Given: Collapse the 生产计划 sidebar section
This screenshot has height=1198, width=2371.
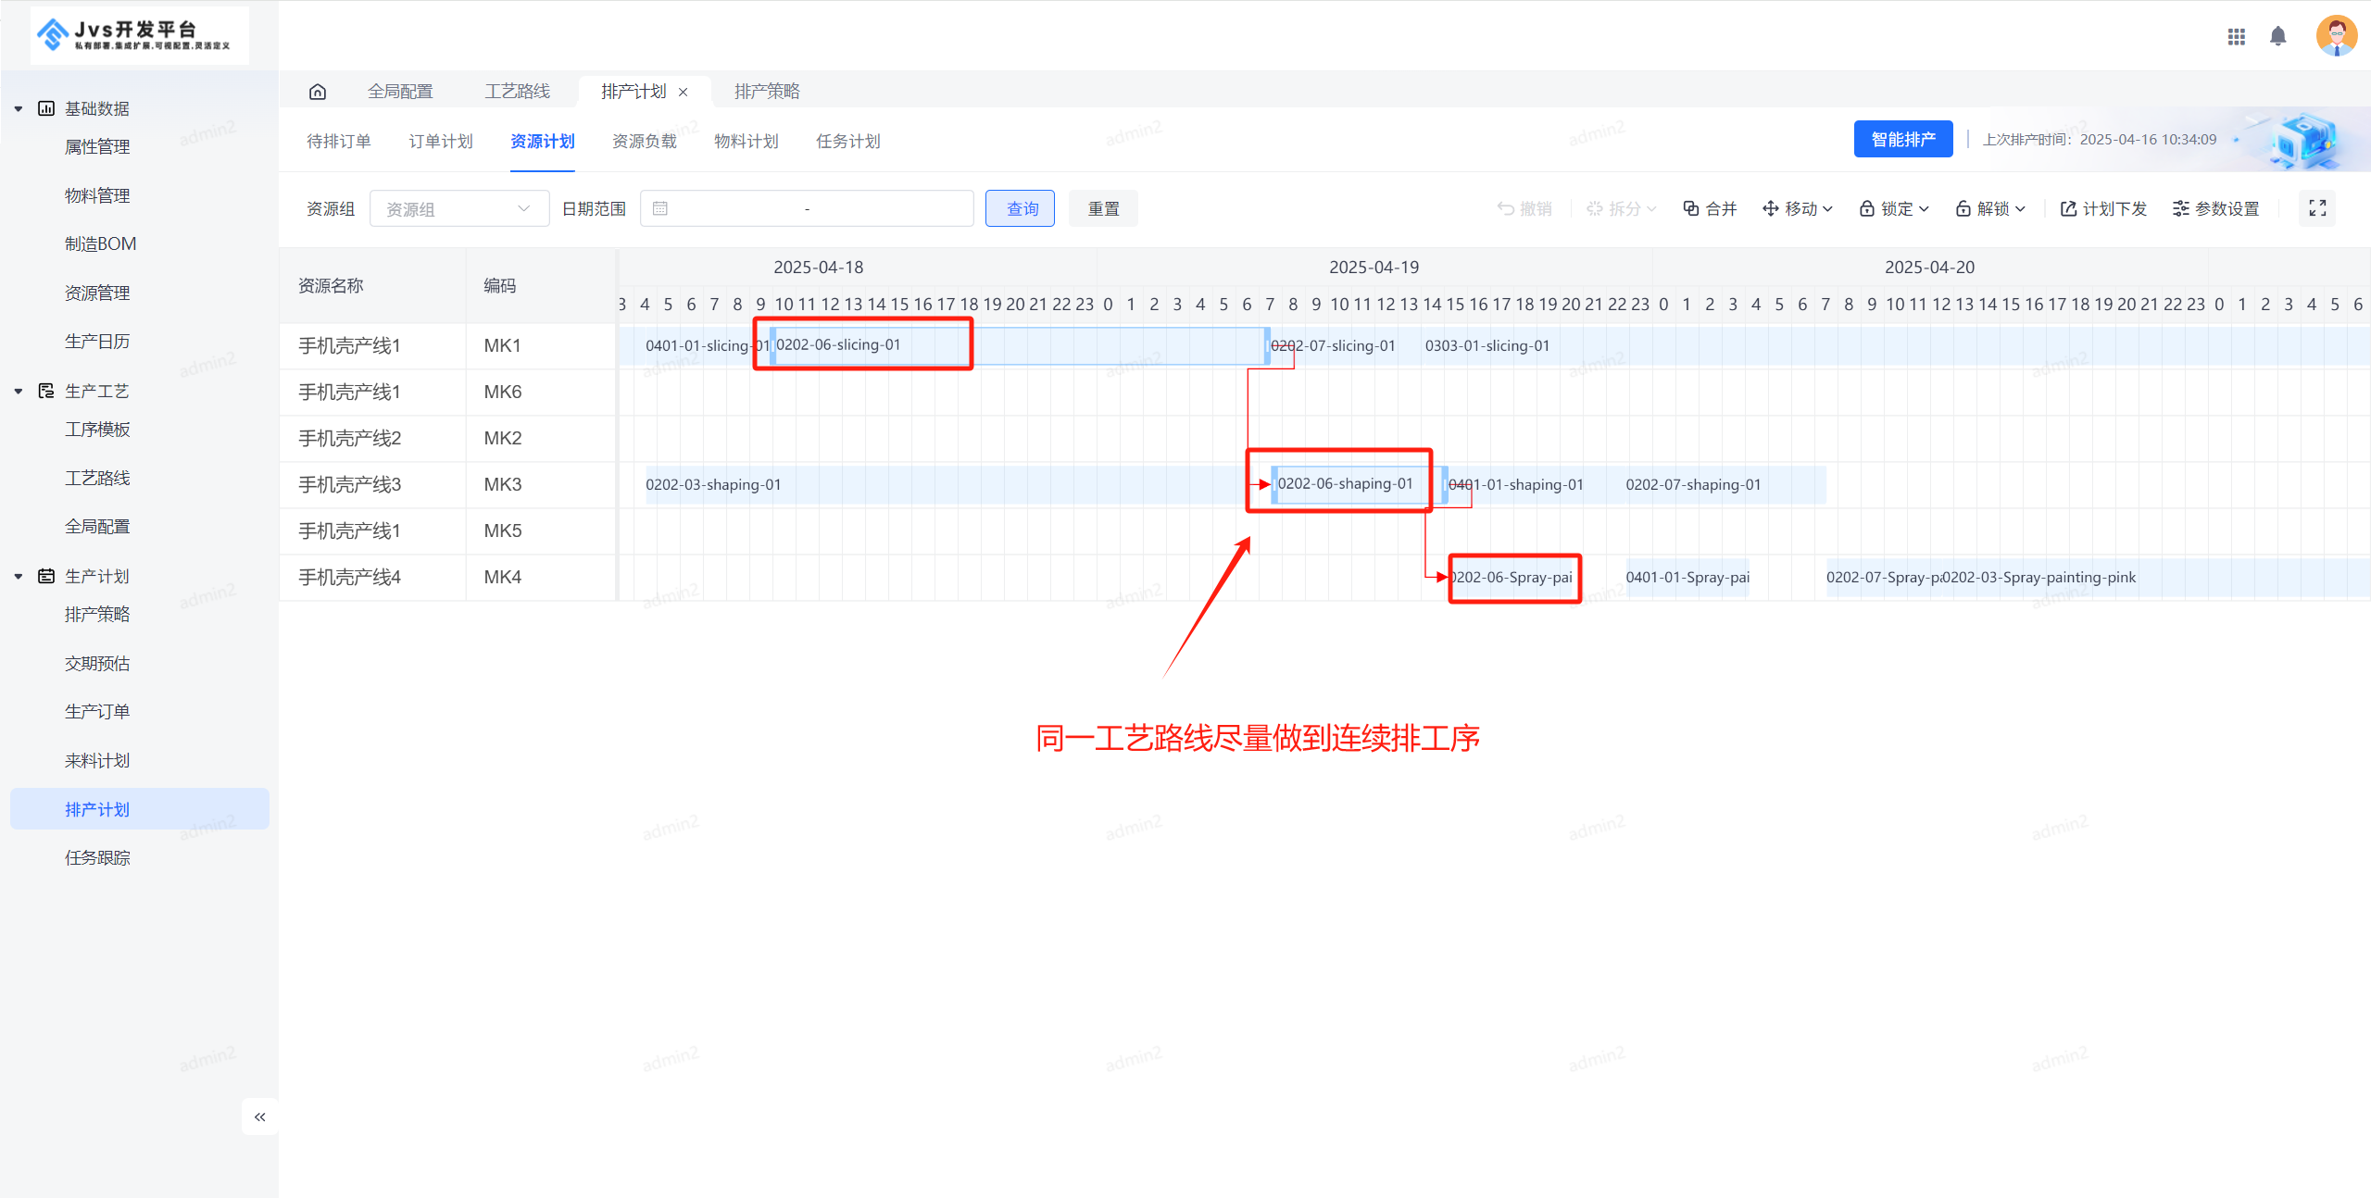Looking at the screenshot, I should (x=18, y=575).
